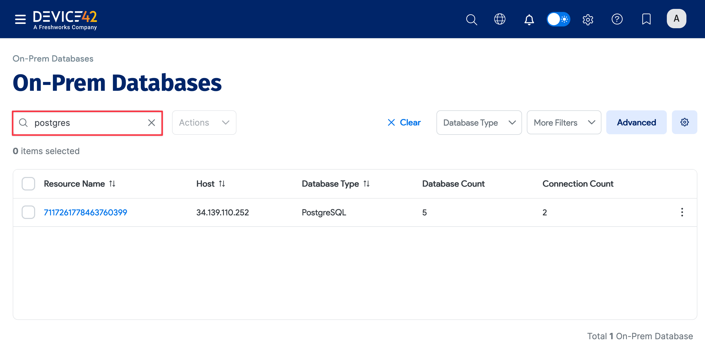This screenshot has height=356, width=705.
Task: Click the Advanced button
Action: pyautogui.click(x=636, y=122)
